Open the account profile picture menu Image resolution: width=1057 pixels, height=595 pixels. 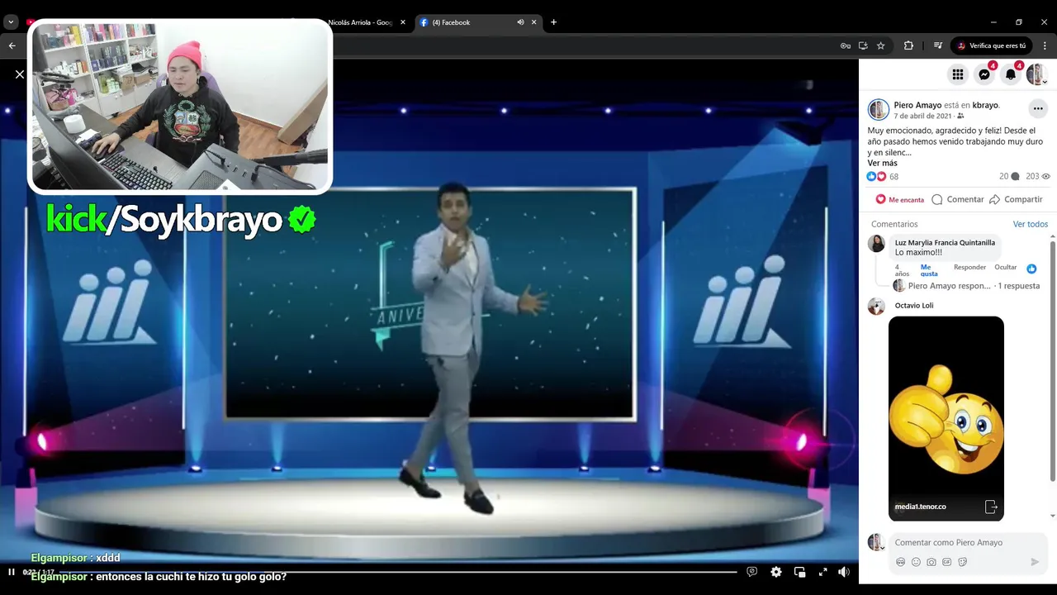click(x=1036, y=74)
